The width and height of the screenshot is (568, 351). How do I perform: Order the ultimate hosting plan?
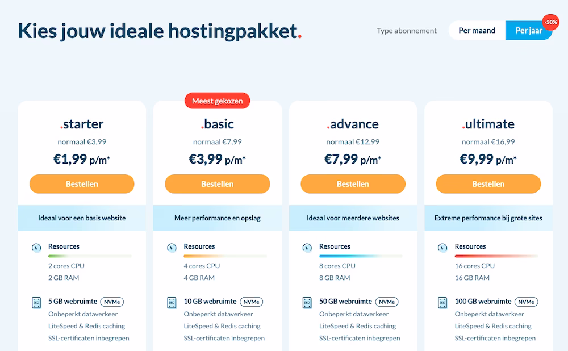point(488,184)
